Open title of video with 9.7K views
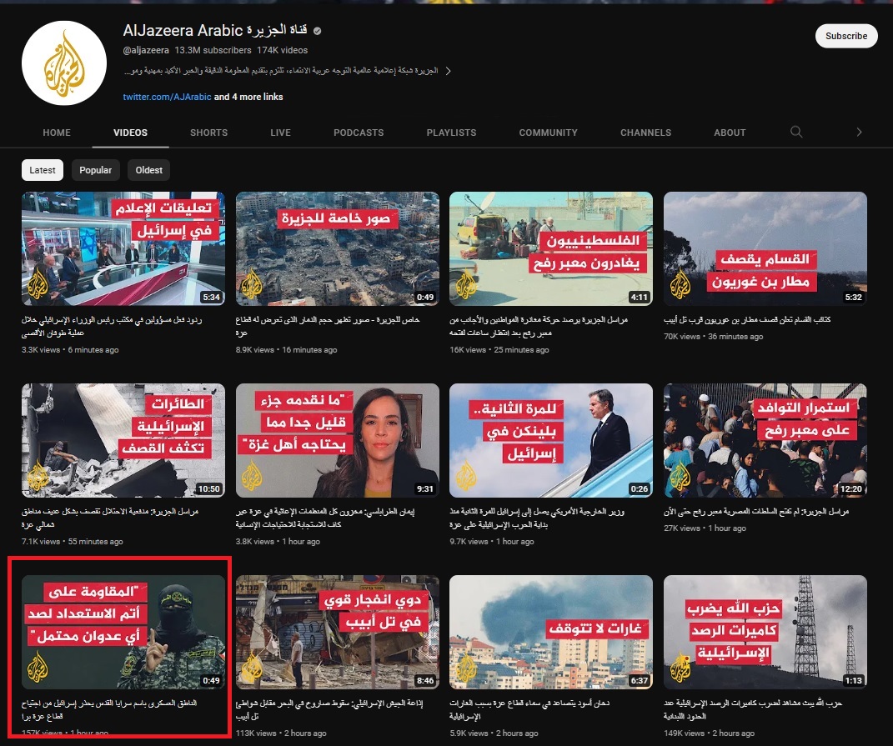Screen dimensions: 893x746 click(537, 518)
